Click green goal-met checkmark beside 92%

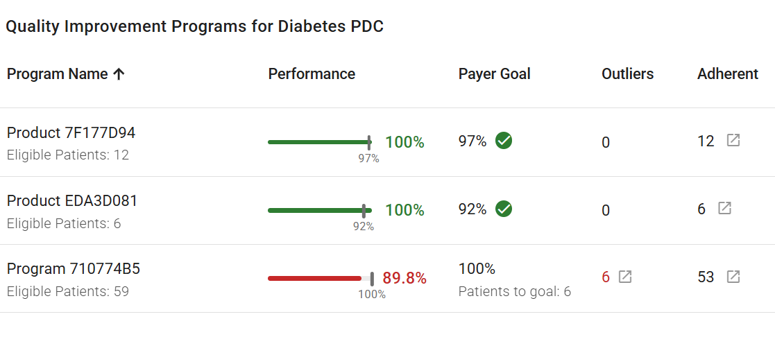(504, 209)
